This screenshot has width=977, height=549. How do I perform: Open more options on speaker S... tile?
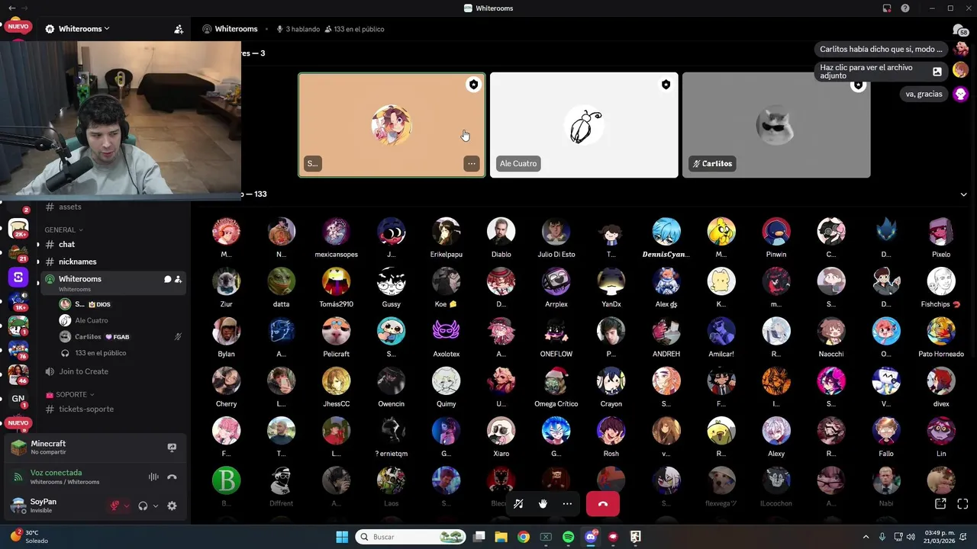coord(472,163)
